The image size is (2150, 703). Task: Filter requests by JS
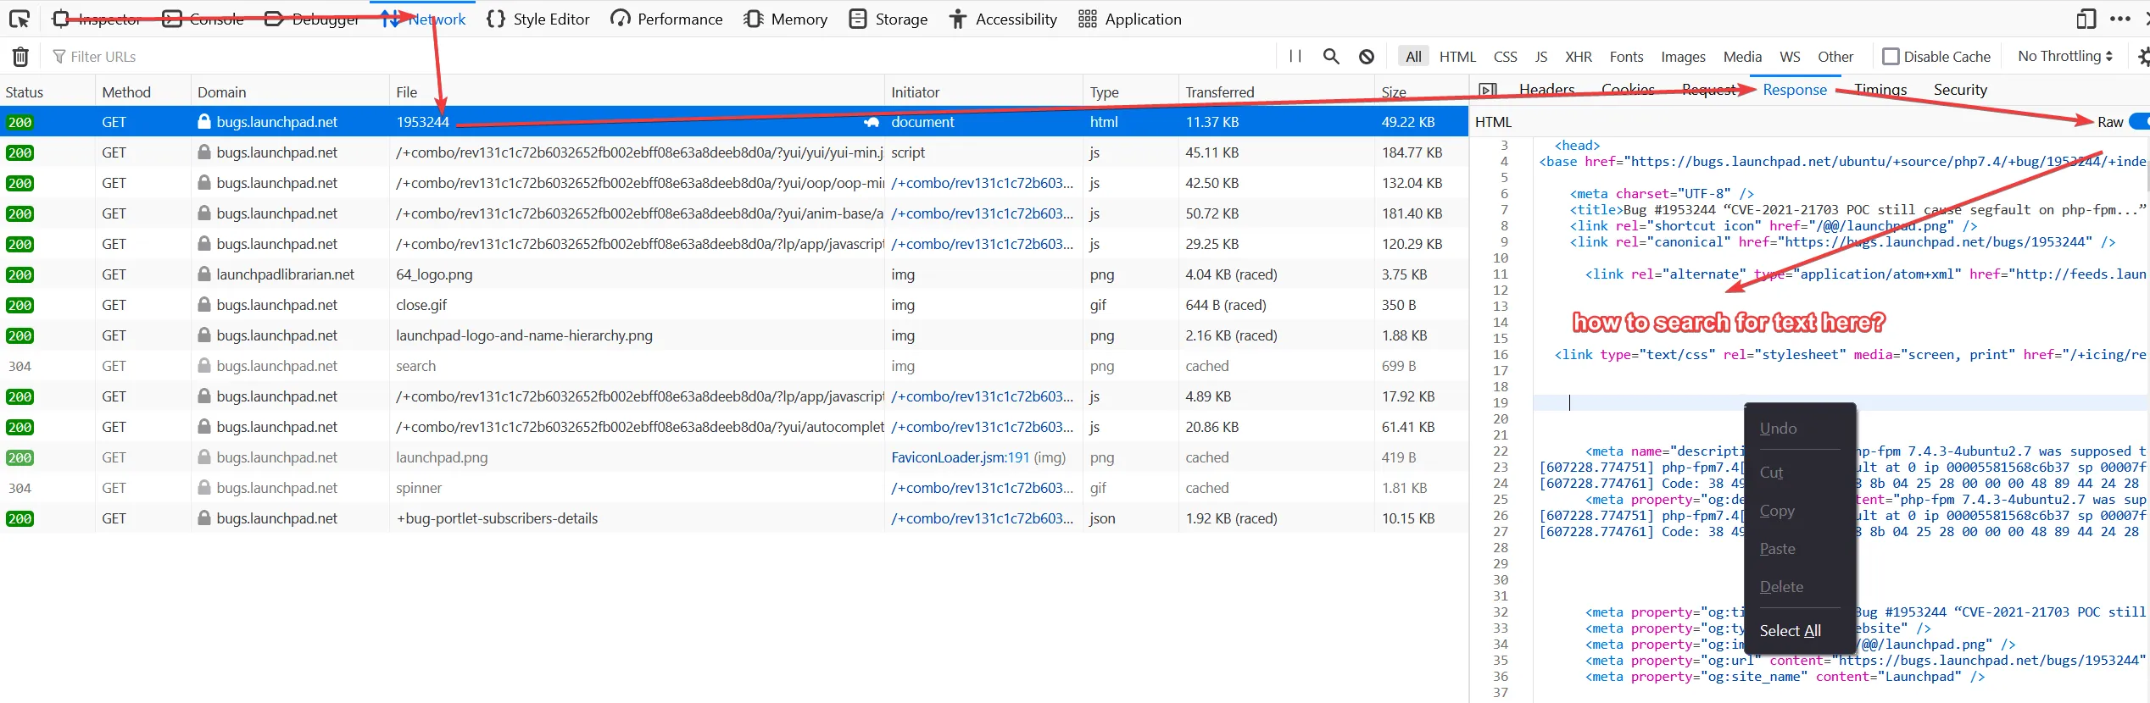1540,57
